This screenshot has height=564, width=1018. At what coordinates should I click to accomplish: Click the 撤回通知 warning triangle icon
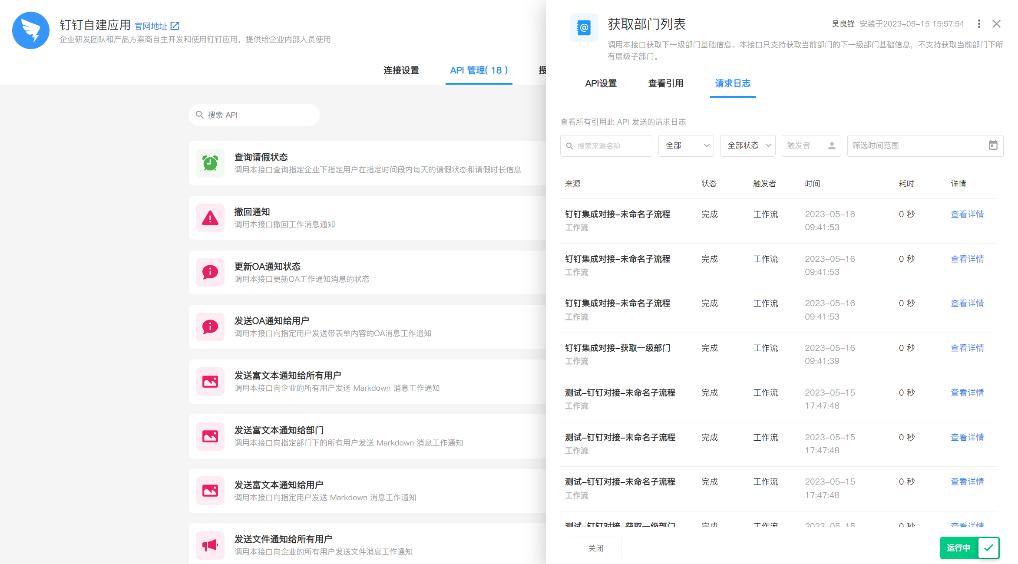click(x=210, y=218)
